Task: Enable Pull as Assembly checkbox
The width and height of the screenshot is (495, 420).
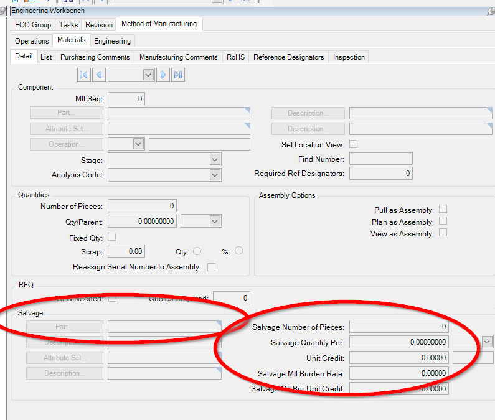Action: coord(443,209)
